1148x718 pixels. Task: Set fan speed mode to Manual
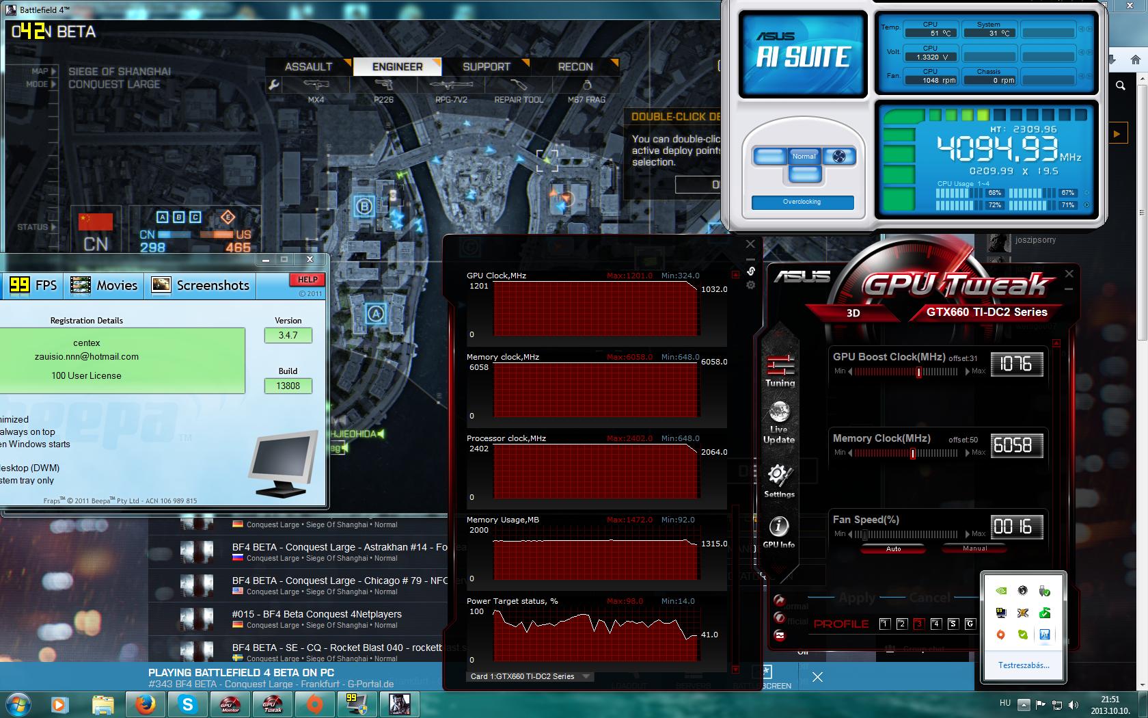tap(974, 548)
